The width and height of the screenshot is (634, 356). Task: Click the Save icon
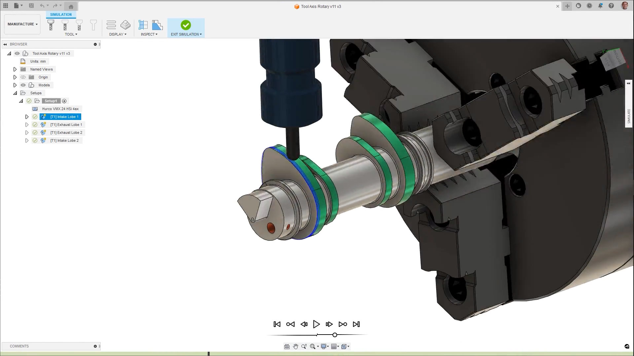[31, 6]
